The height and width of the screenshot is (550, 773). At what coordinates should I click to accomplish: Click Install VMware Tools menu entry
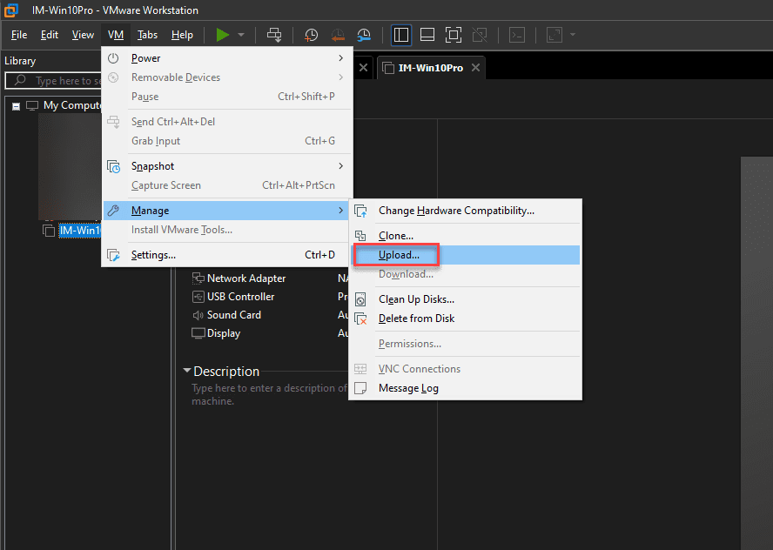click(x=227, y=230)
